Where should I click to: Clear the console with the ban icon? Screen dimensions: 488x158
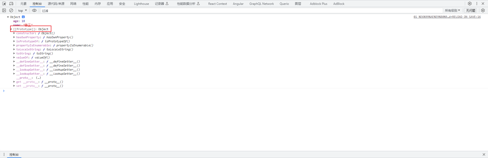[x=11, y=10]
